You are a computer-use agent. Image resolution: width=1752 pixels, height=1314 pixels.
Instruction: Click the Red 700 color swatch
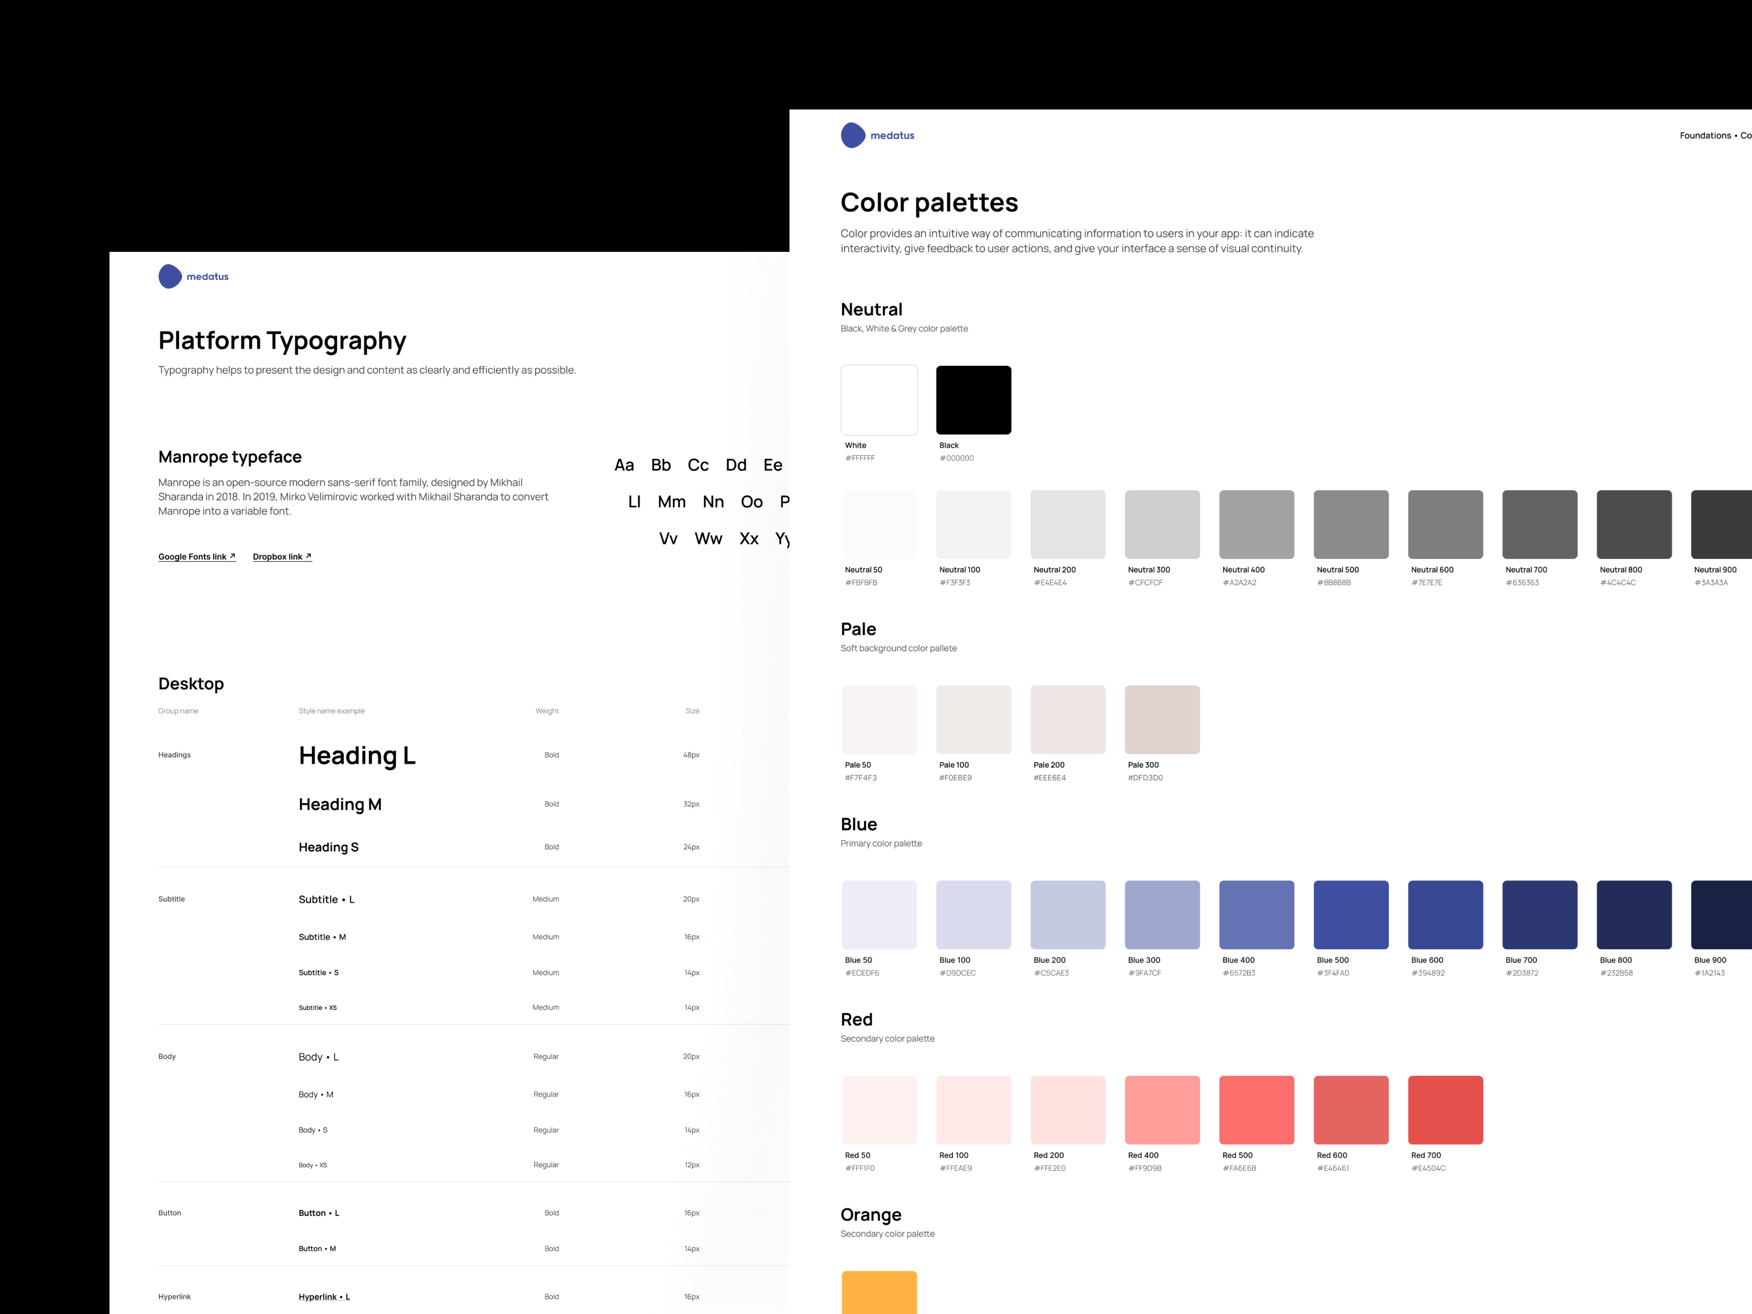[x=1445, y=1109]
